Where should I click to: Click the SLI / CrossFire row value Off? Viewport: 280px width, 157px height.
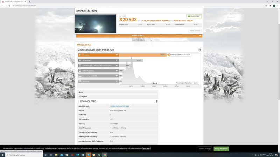tap(111, 119)
